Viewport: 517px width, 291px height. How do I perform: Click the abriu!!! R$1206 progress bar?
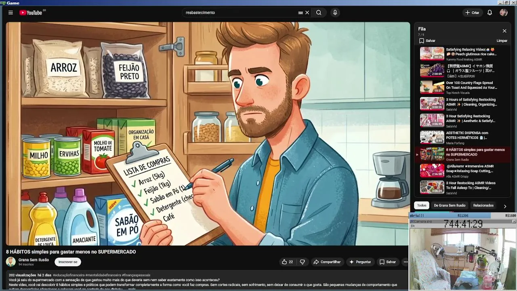tap(463, 215)
